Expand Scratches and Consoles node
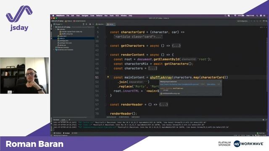The width and height of the screenshot is (269, 151). point(54,49)
